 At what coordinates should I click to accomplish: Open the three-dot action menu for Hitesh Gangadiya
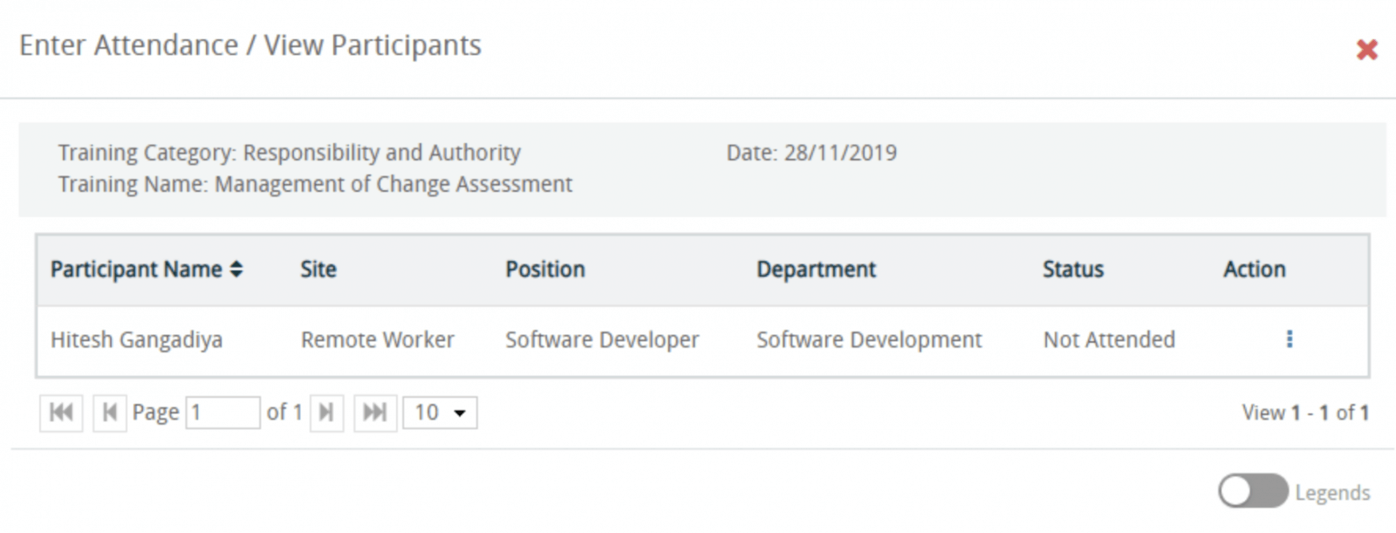(x=1289, y=339)
